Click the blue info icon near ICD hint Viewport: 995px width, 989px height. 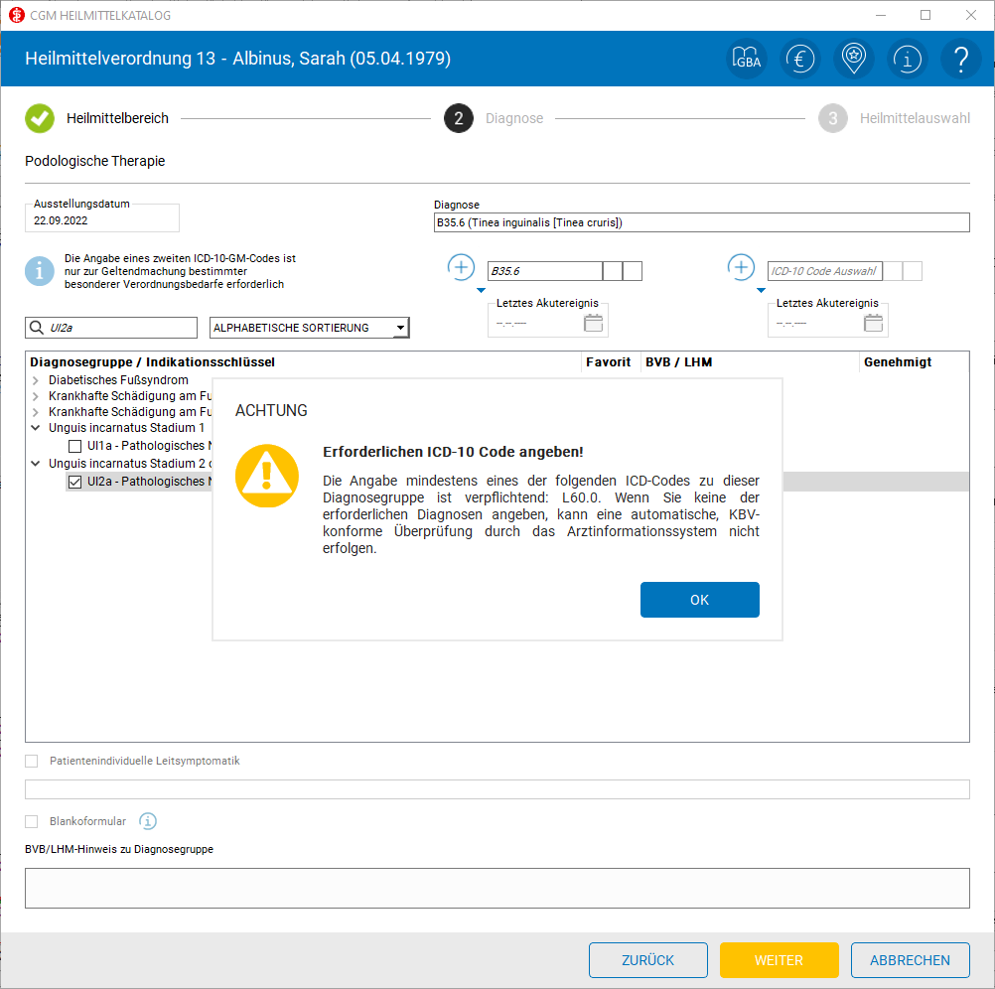(40, 271)
